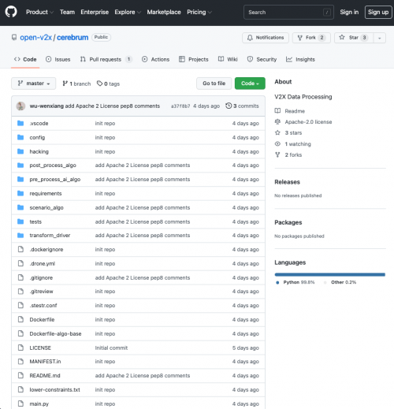Click the Notifications bell icon
The image size is (394, 409).
250,38
